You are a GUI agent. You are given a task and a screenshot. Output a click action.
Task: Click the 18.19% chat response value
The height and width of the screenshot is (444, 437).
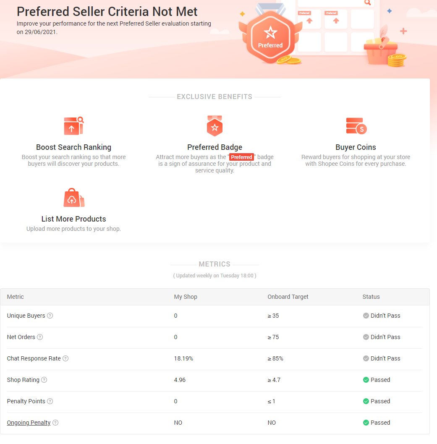[x=183, y=358]
